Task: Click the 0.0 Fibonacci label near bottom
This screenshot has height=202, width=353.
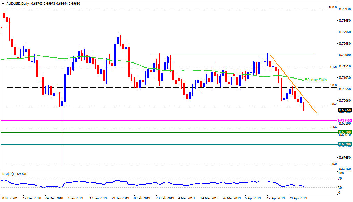Action: pyautogui.click(x=334, y=164)
